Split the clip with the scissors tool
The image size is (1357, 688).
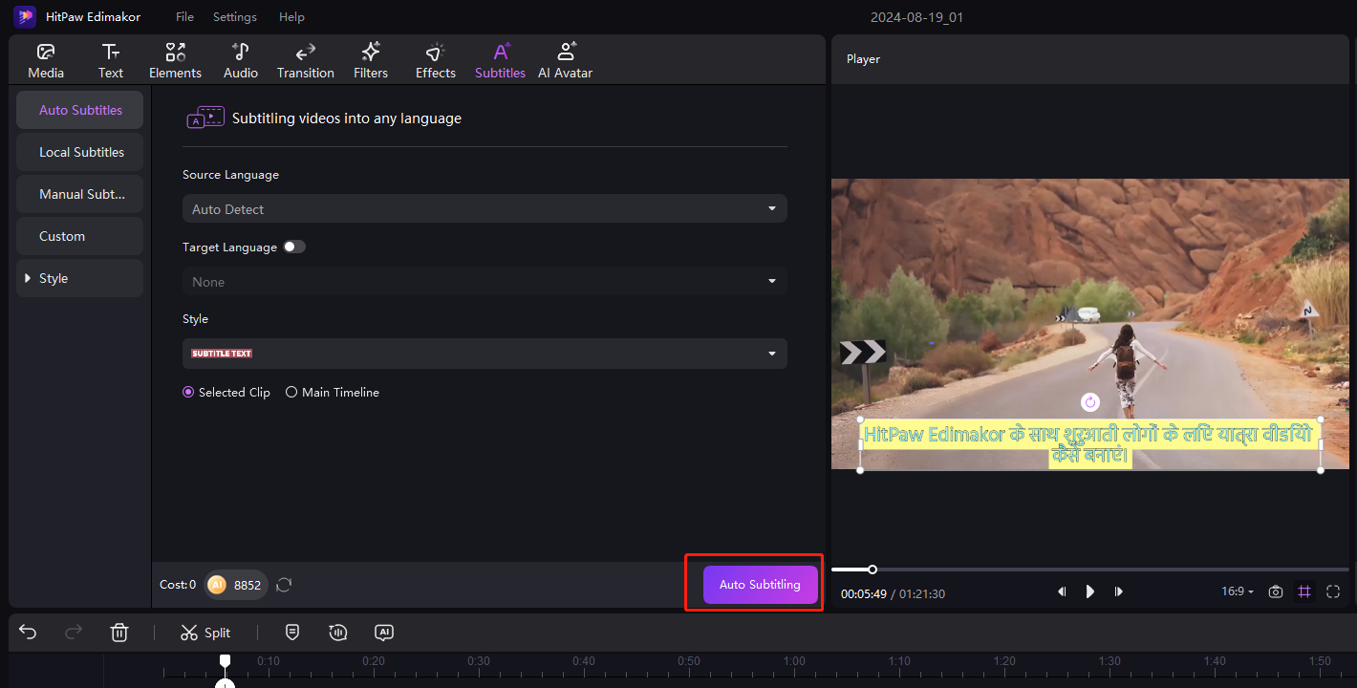tap(205, 633)
